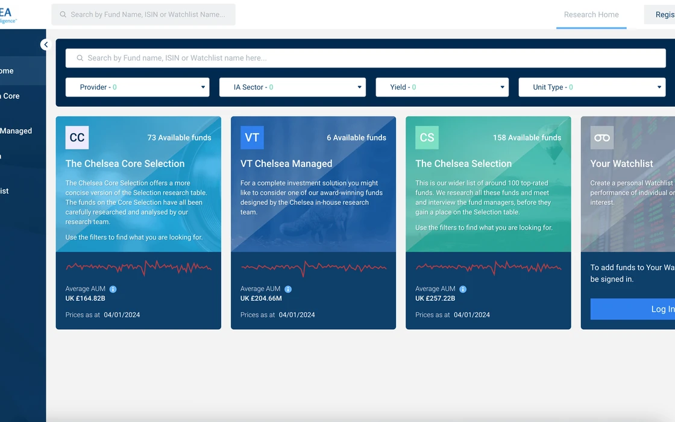Click the CS badge icon on Chelsea Selection card
Viewport: 675px width, 422px height.
tap(427, 137)
